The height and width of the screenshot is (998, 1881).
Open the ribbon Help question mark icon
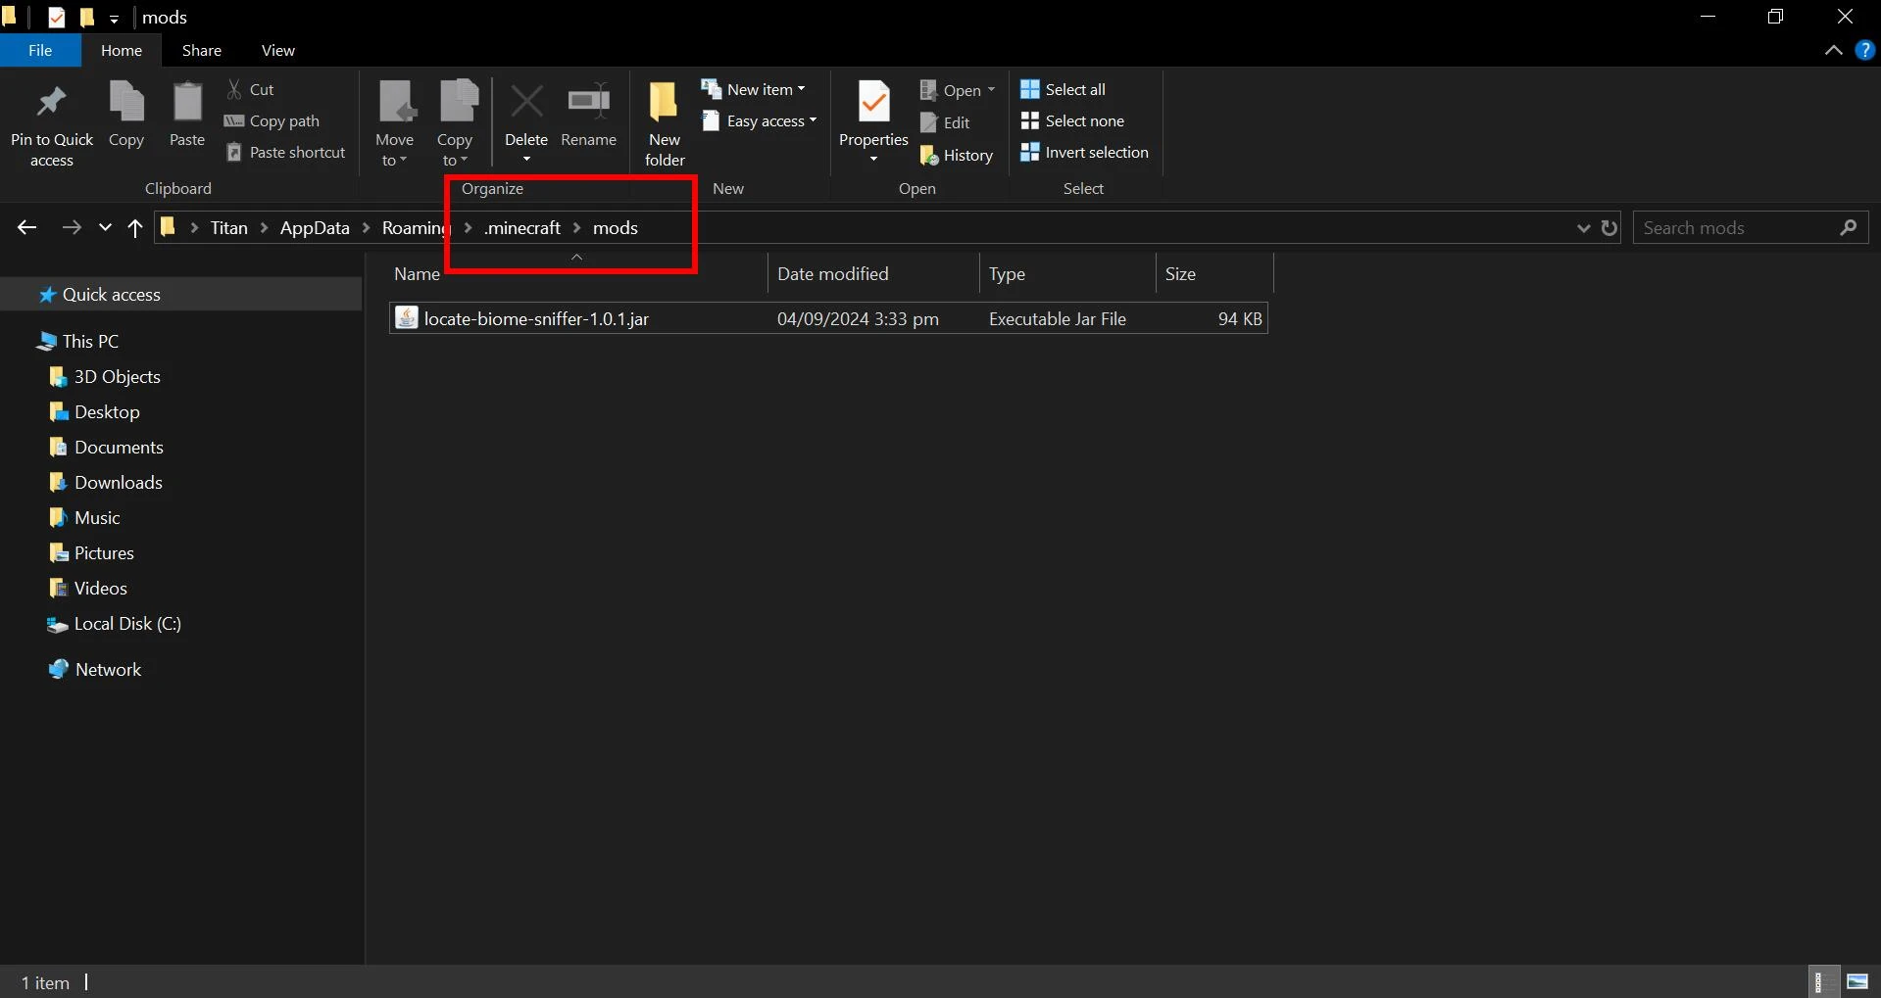click(x=1864, y=51)
